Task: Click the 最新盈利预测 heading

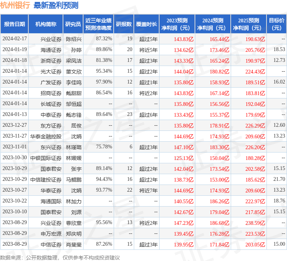Action: [x=56, y=5]
